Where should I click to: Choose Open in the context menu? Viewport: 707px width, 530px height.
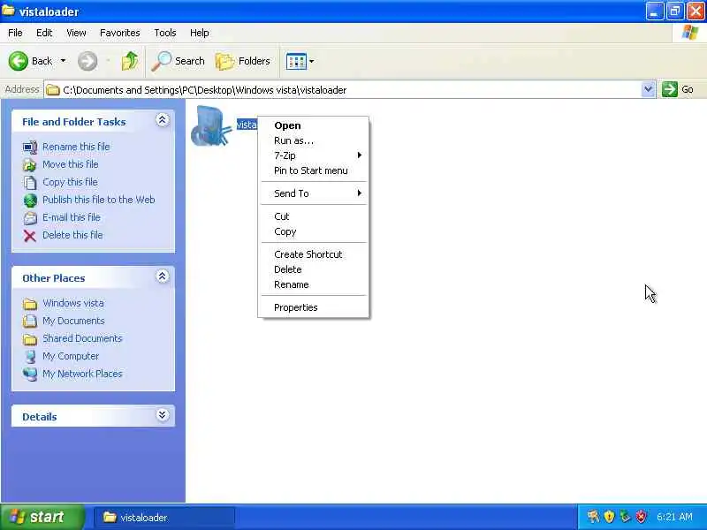click(314, 125)
